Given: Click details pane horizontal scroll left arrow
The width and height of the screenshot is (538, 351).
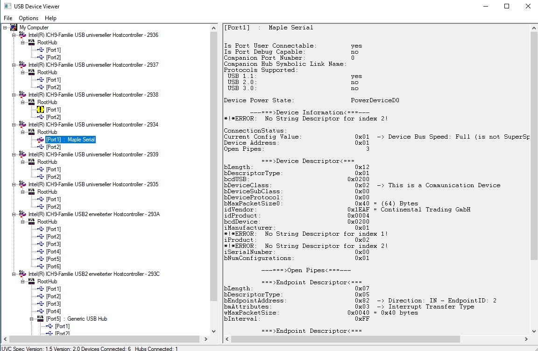Looking at the screenshot, I should (227, 339).
